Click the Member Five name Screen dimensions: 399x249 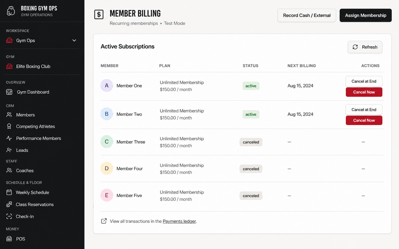[x=129, y=196]
